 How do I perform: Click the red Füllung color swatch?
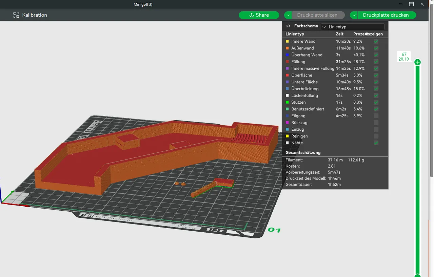tap(288, 62)
